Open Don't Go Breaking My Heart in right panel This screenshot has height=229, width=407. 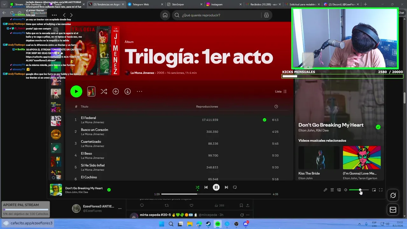(331, 125)
